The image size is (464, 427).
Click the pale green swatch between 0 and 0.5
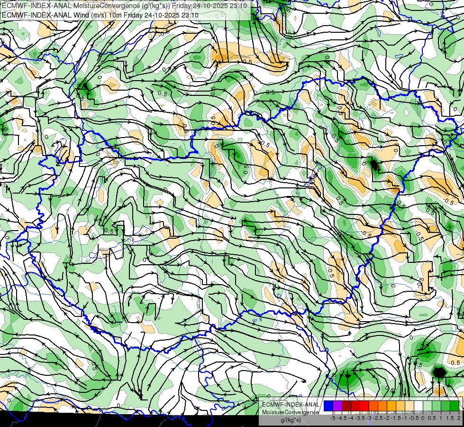(x=428, y=406)
